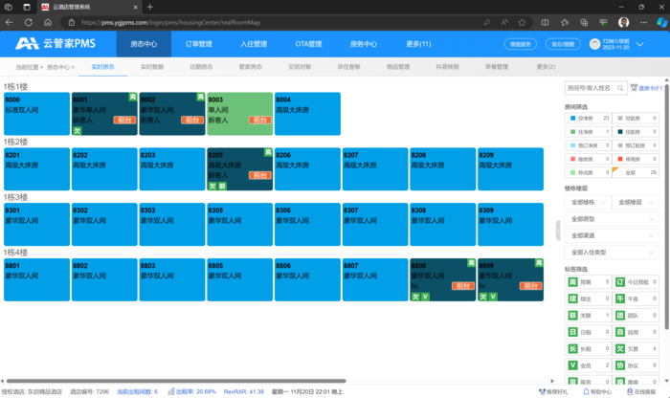Switch to the 实时数据 tab
Screen dimensions: 670x398
pyautogui.click(x=152, y=67)
